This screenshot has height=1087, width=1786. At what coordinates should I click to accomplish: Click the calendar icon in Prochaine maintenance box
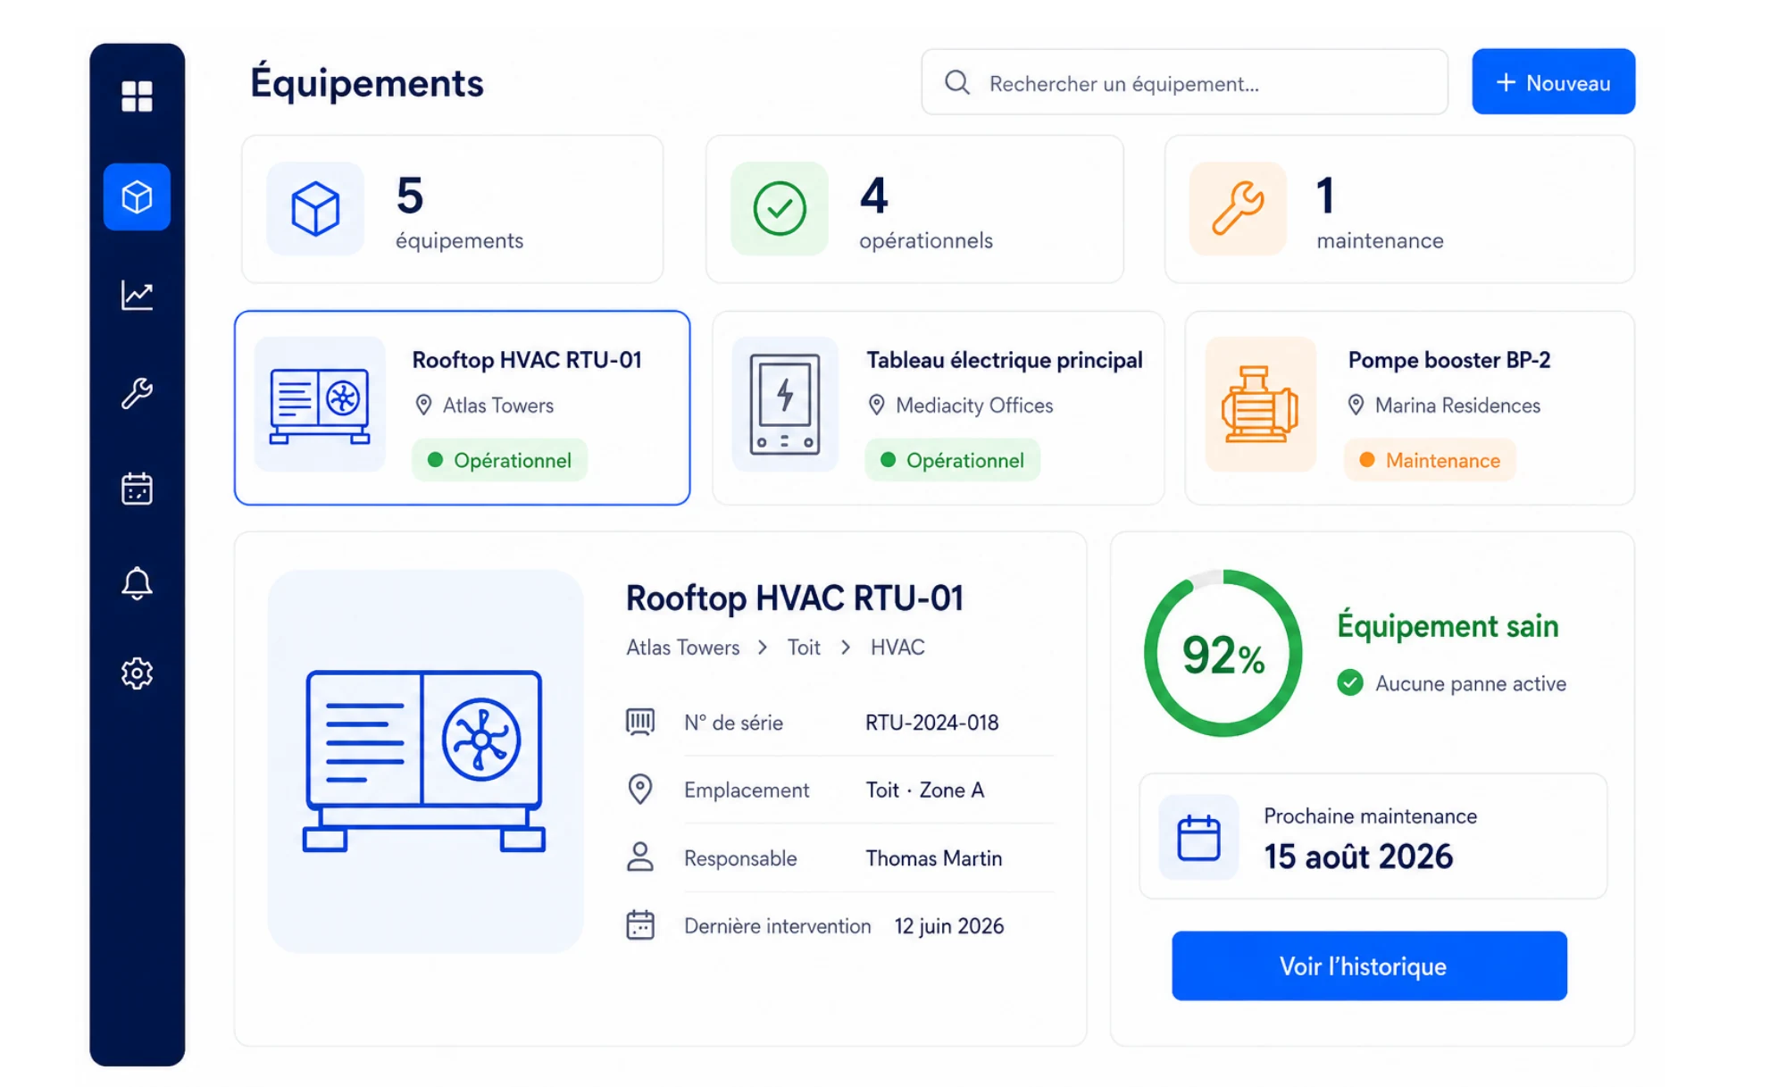point(1198,837)
